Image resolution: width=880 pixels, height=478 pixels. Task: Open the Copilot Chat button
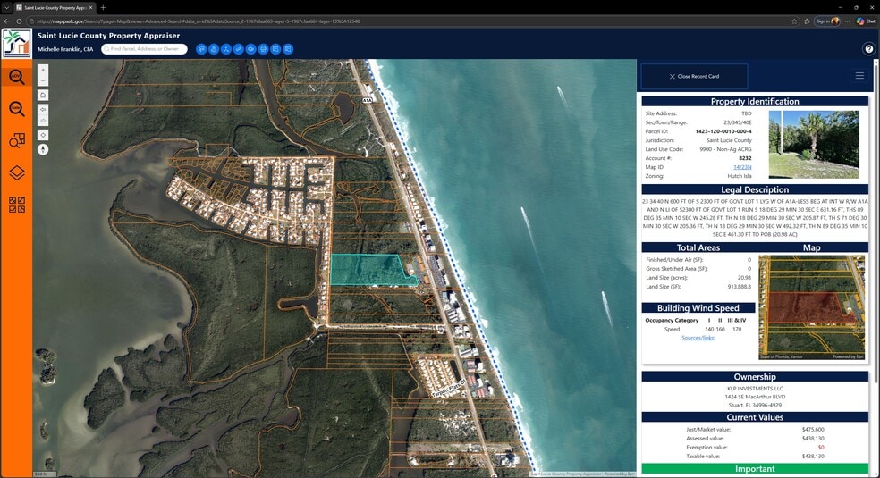point(866,21)
